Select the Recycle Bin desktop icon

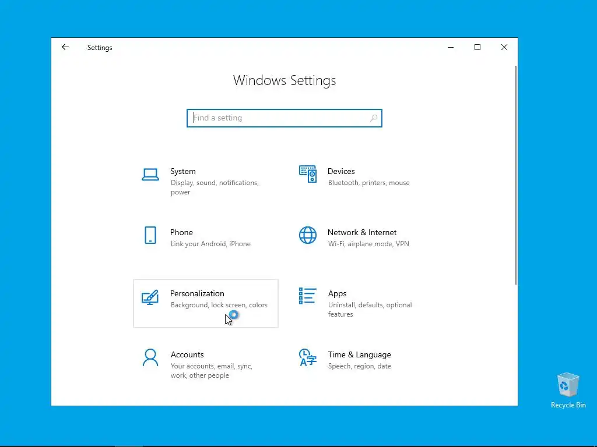568,391
